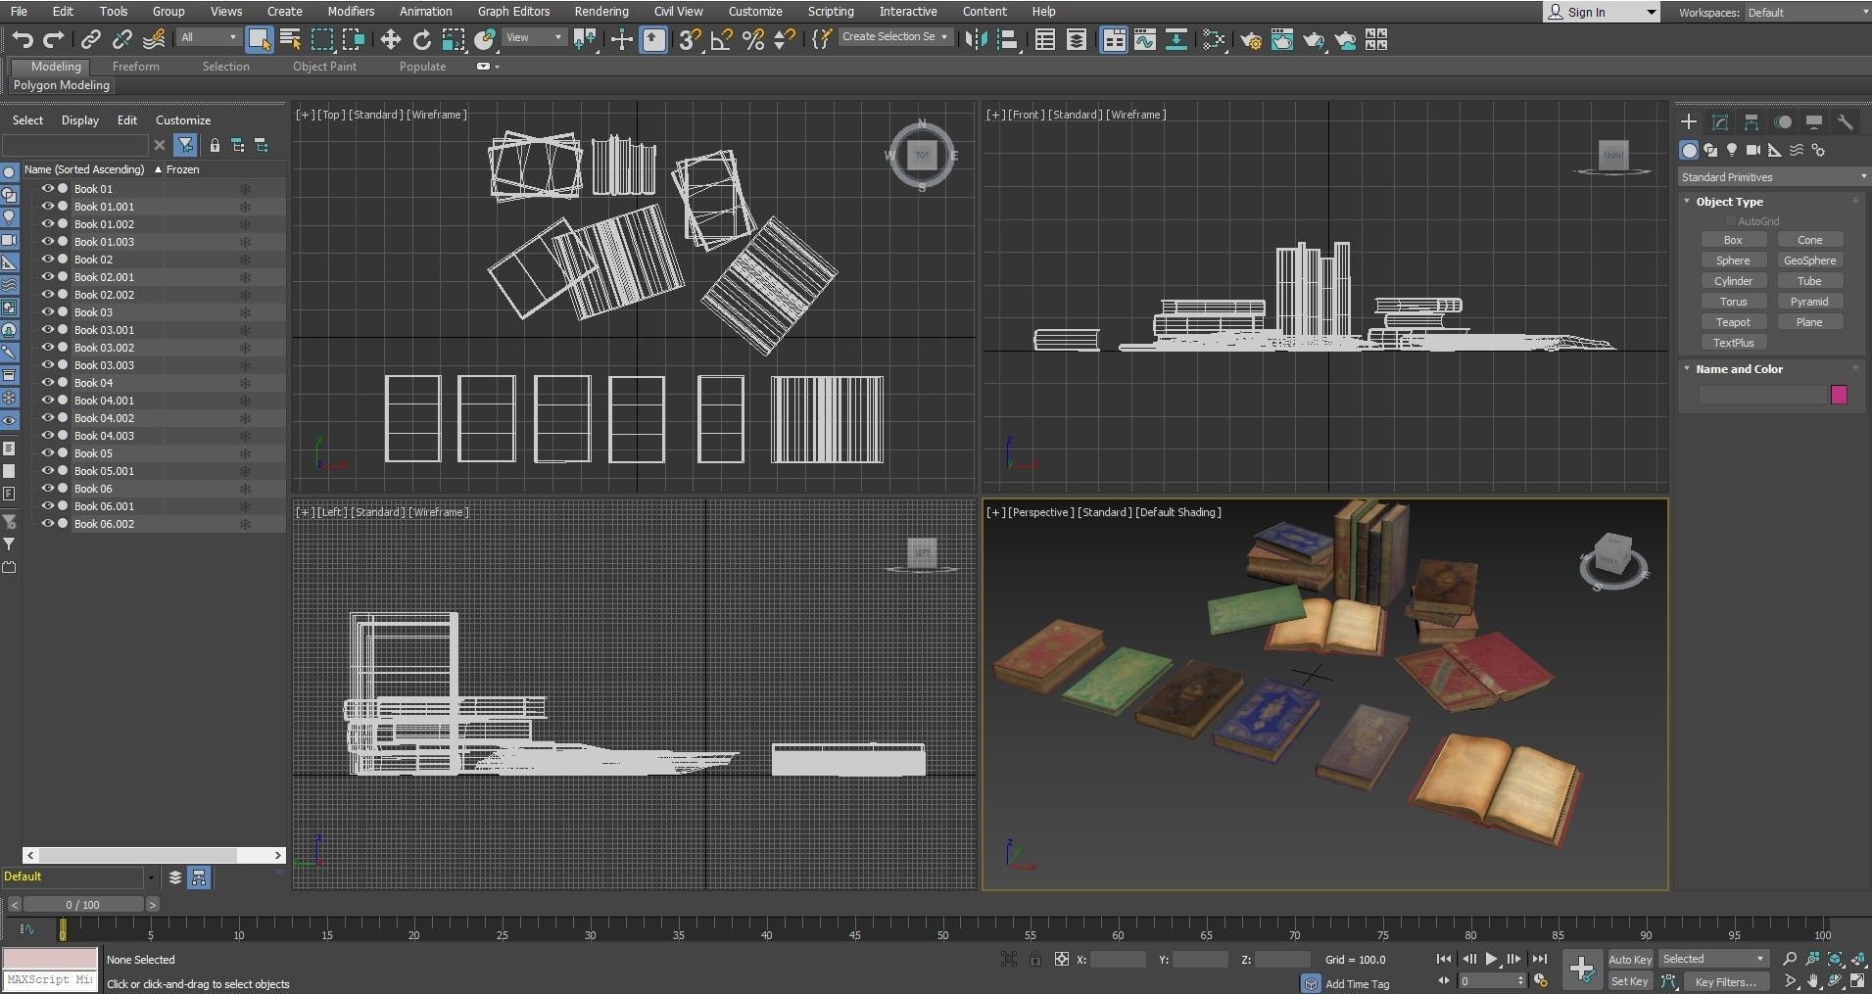This screenshot has width=1872, height=994.
Task: Click Zoom Extents All icon
Action: pos(1856,959)
